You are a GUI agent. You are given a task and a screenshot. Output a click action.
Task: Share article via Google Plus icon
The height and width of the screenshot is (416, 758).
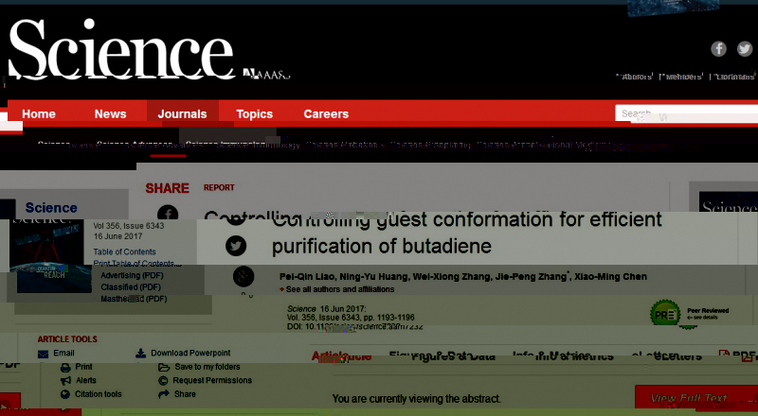(x=244, y=276)
